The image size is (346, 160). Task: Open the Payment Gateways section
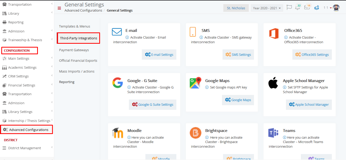click(x=74, y=50)
